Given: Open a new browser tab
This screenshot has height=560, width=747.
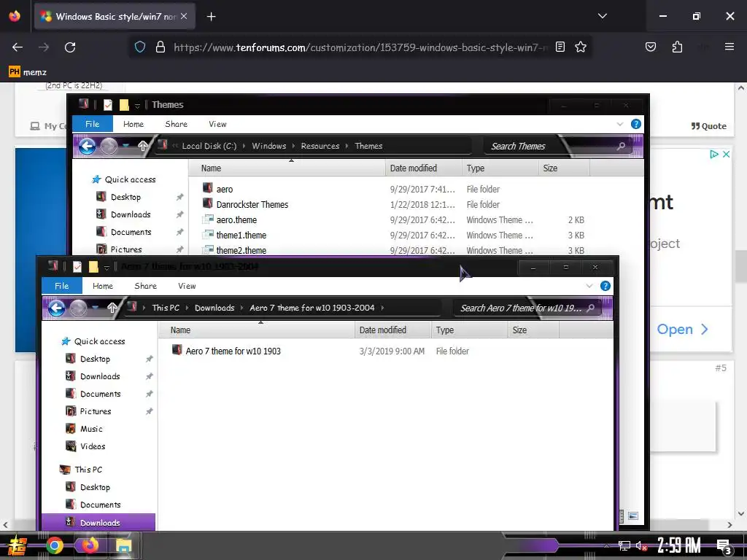Looking at the screenshot, I should click(211, 17).
